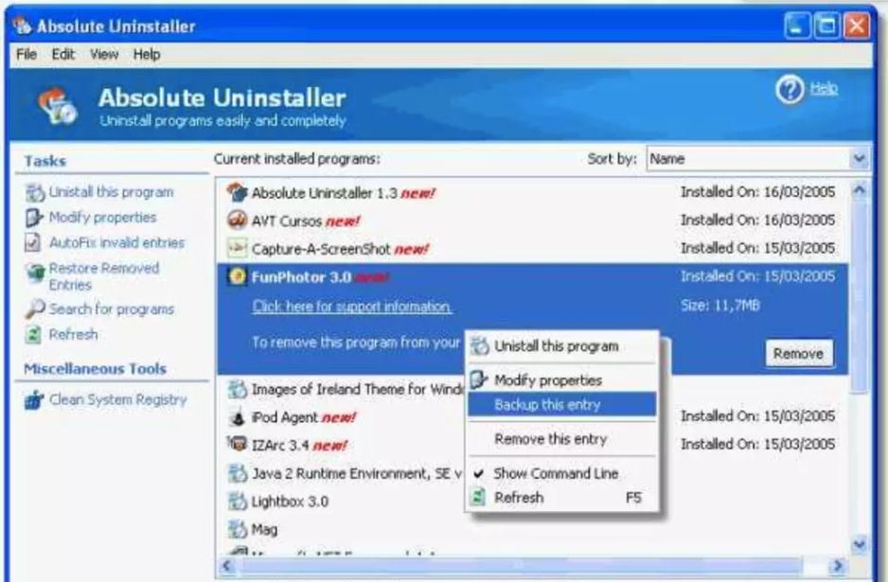Click AutoFix invalid entries task link
Image resolution: width=888 pixels, height=582 pixels.
tap(116, 242)
